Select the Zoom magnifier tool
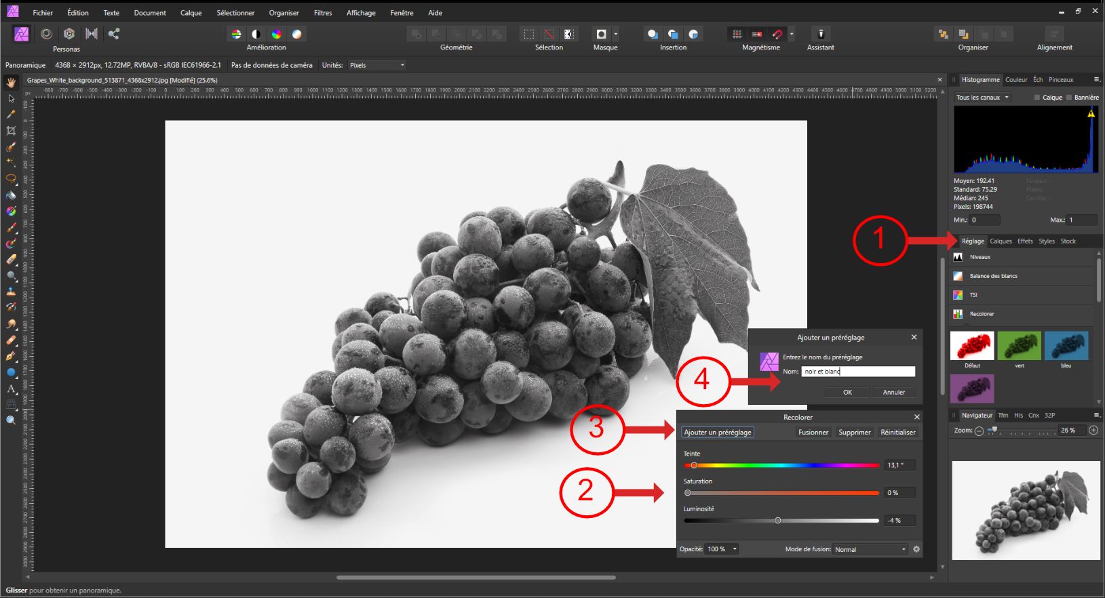The width and height of the screenshot is (1105, 598). pyautogui.click(x=11, y=420)
